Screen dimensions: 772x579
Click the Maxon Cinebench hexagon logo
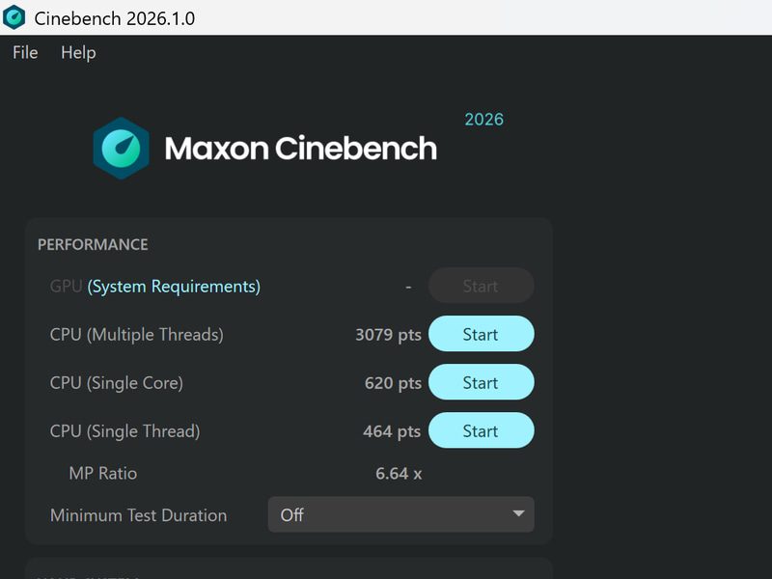point(122,149)
